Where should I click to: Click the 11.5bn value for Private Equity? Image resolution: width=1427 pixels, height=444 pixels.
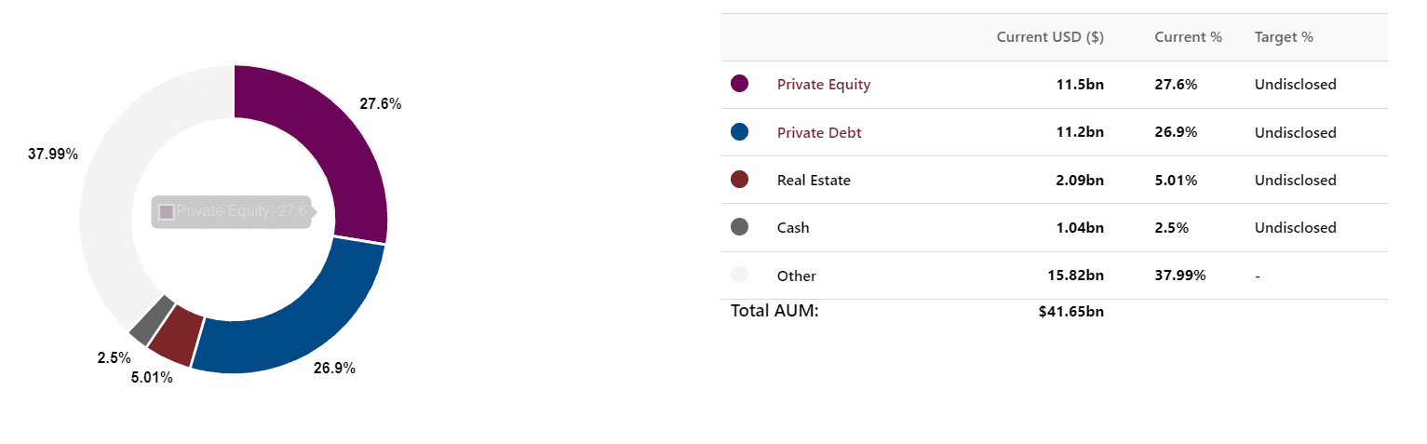tap(1080, 85)
